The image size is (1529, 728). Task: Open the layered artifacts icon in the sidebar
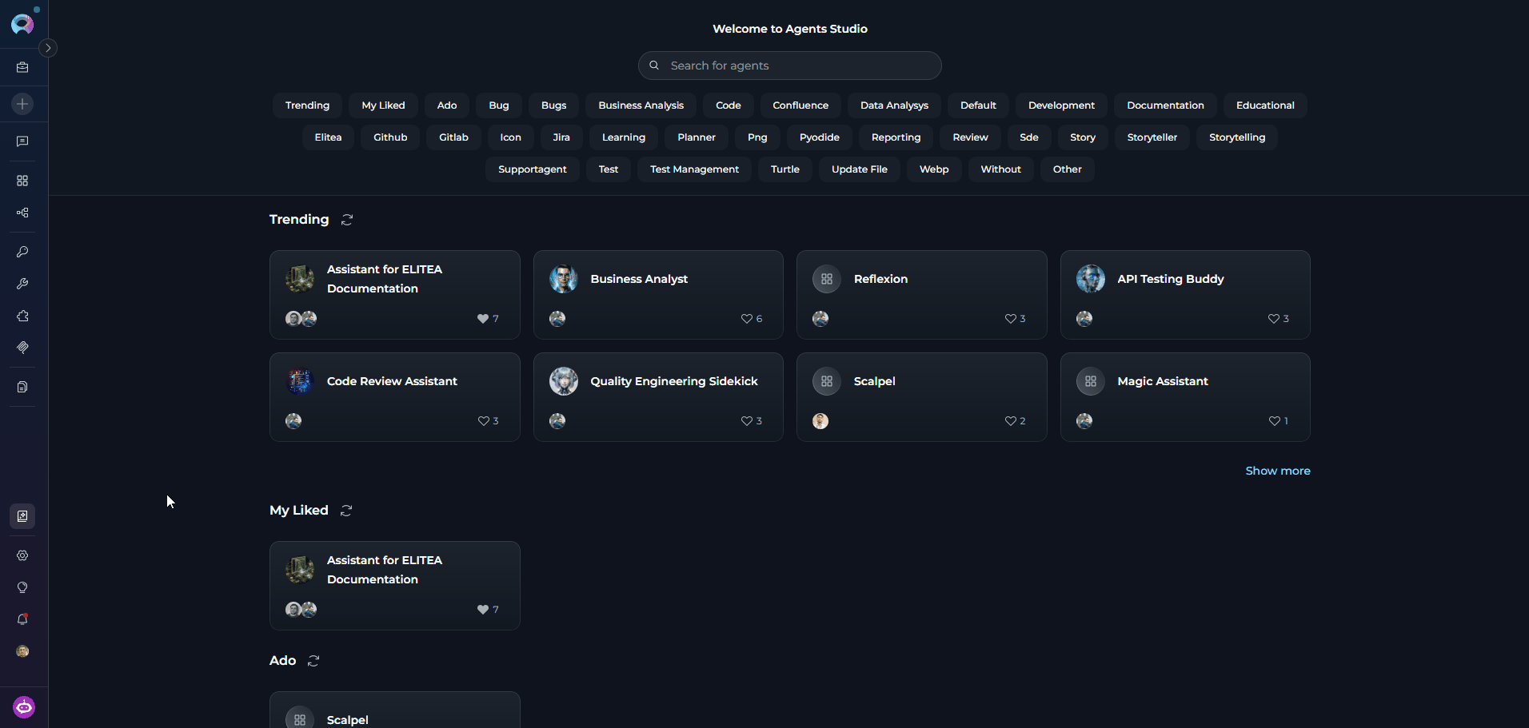click(22, 348)
